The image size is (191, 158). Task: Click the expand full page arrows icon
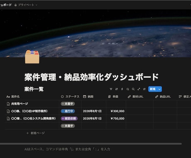139,89
